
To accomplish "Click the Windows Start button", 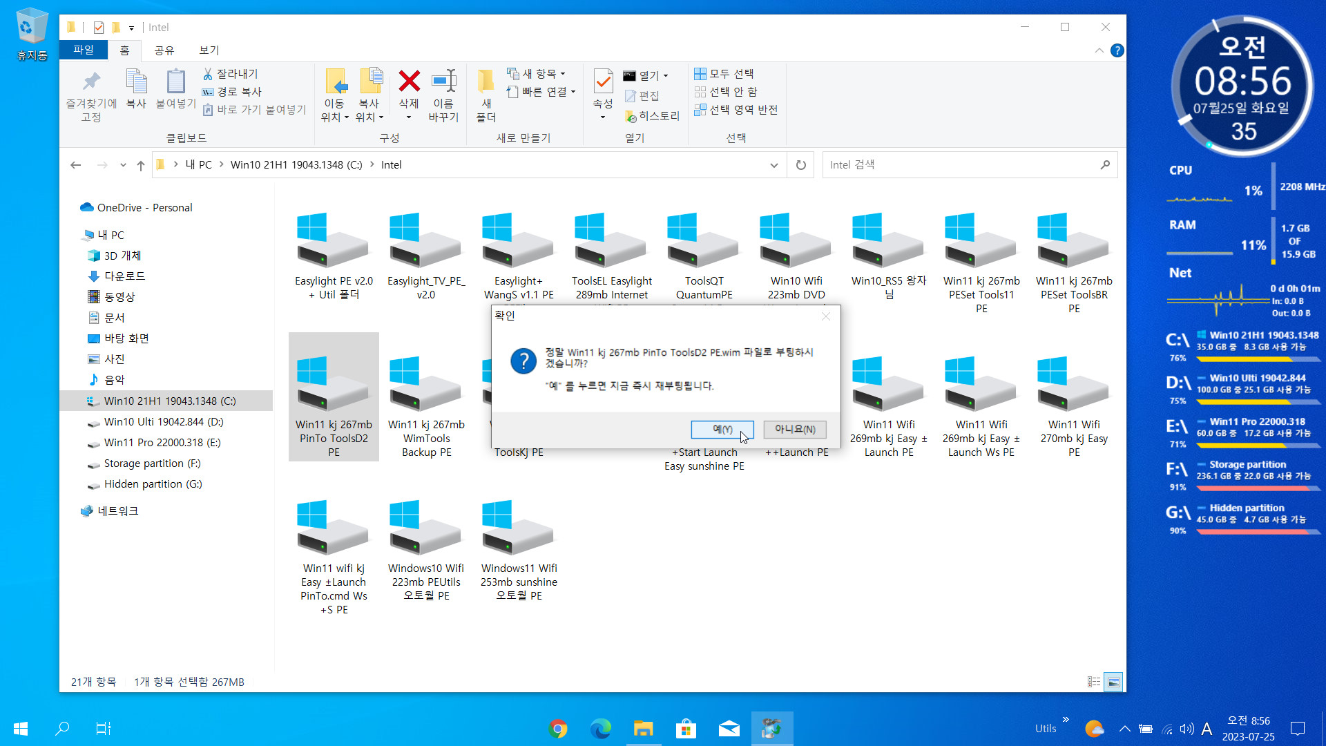I will (21, 728).
